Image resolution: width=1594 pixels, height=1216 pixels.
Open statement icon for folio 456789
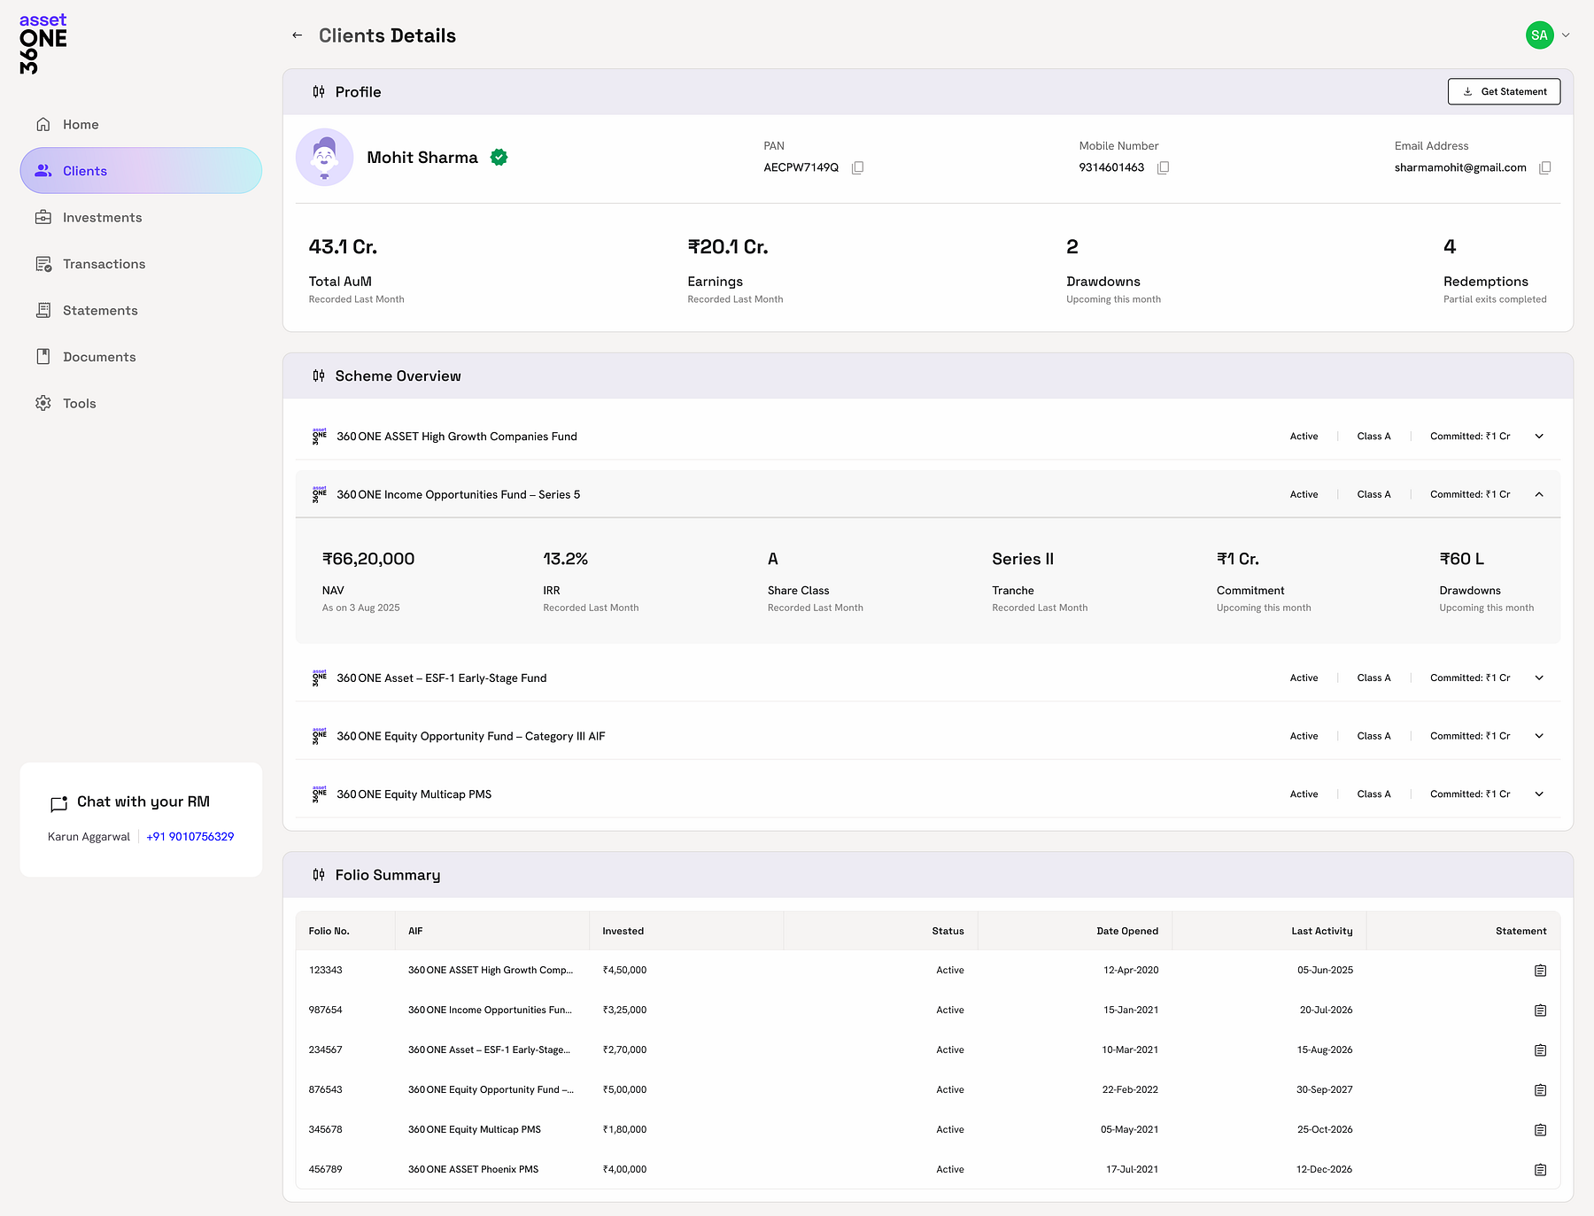(1540, 1170)
